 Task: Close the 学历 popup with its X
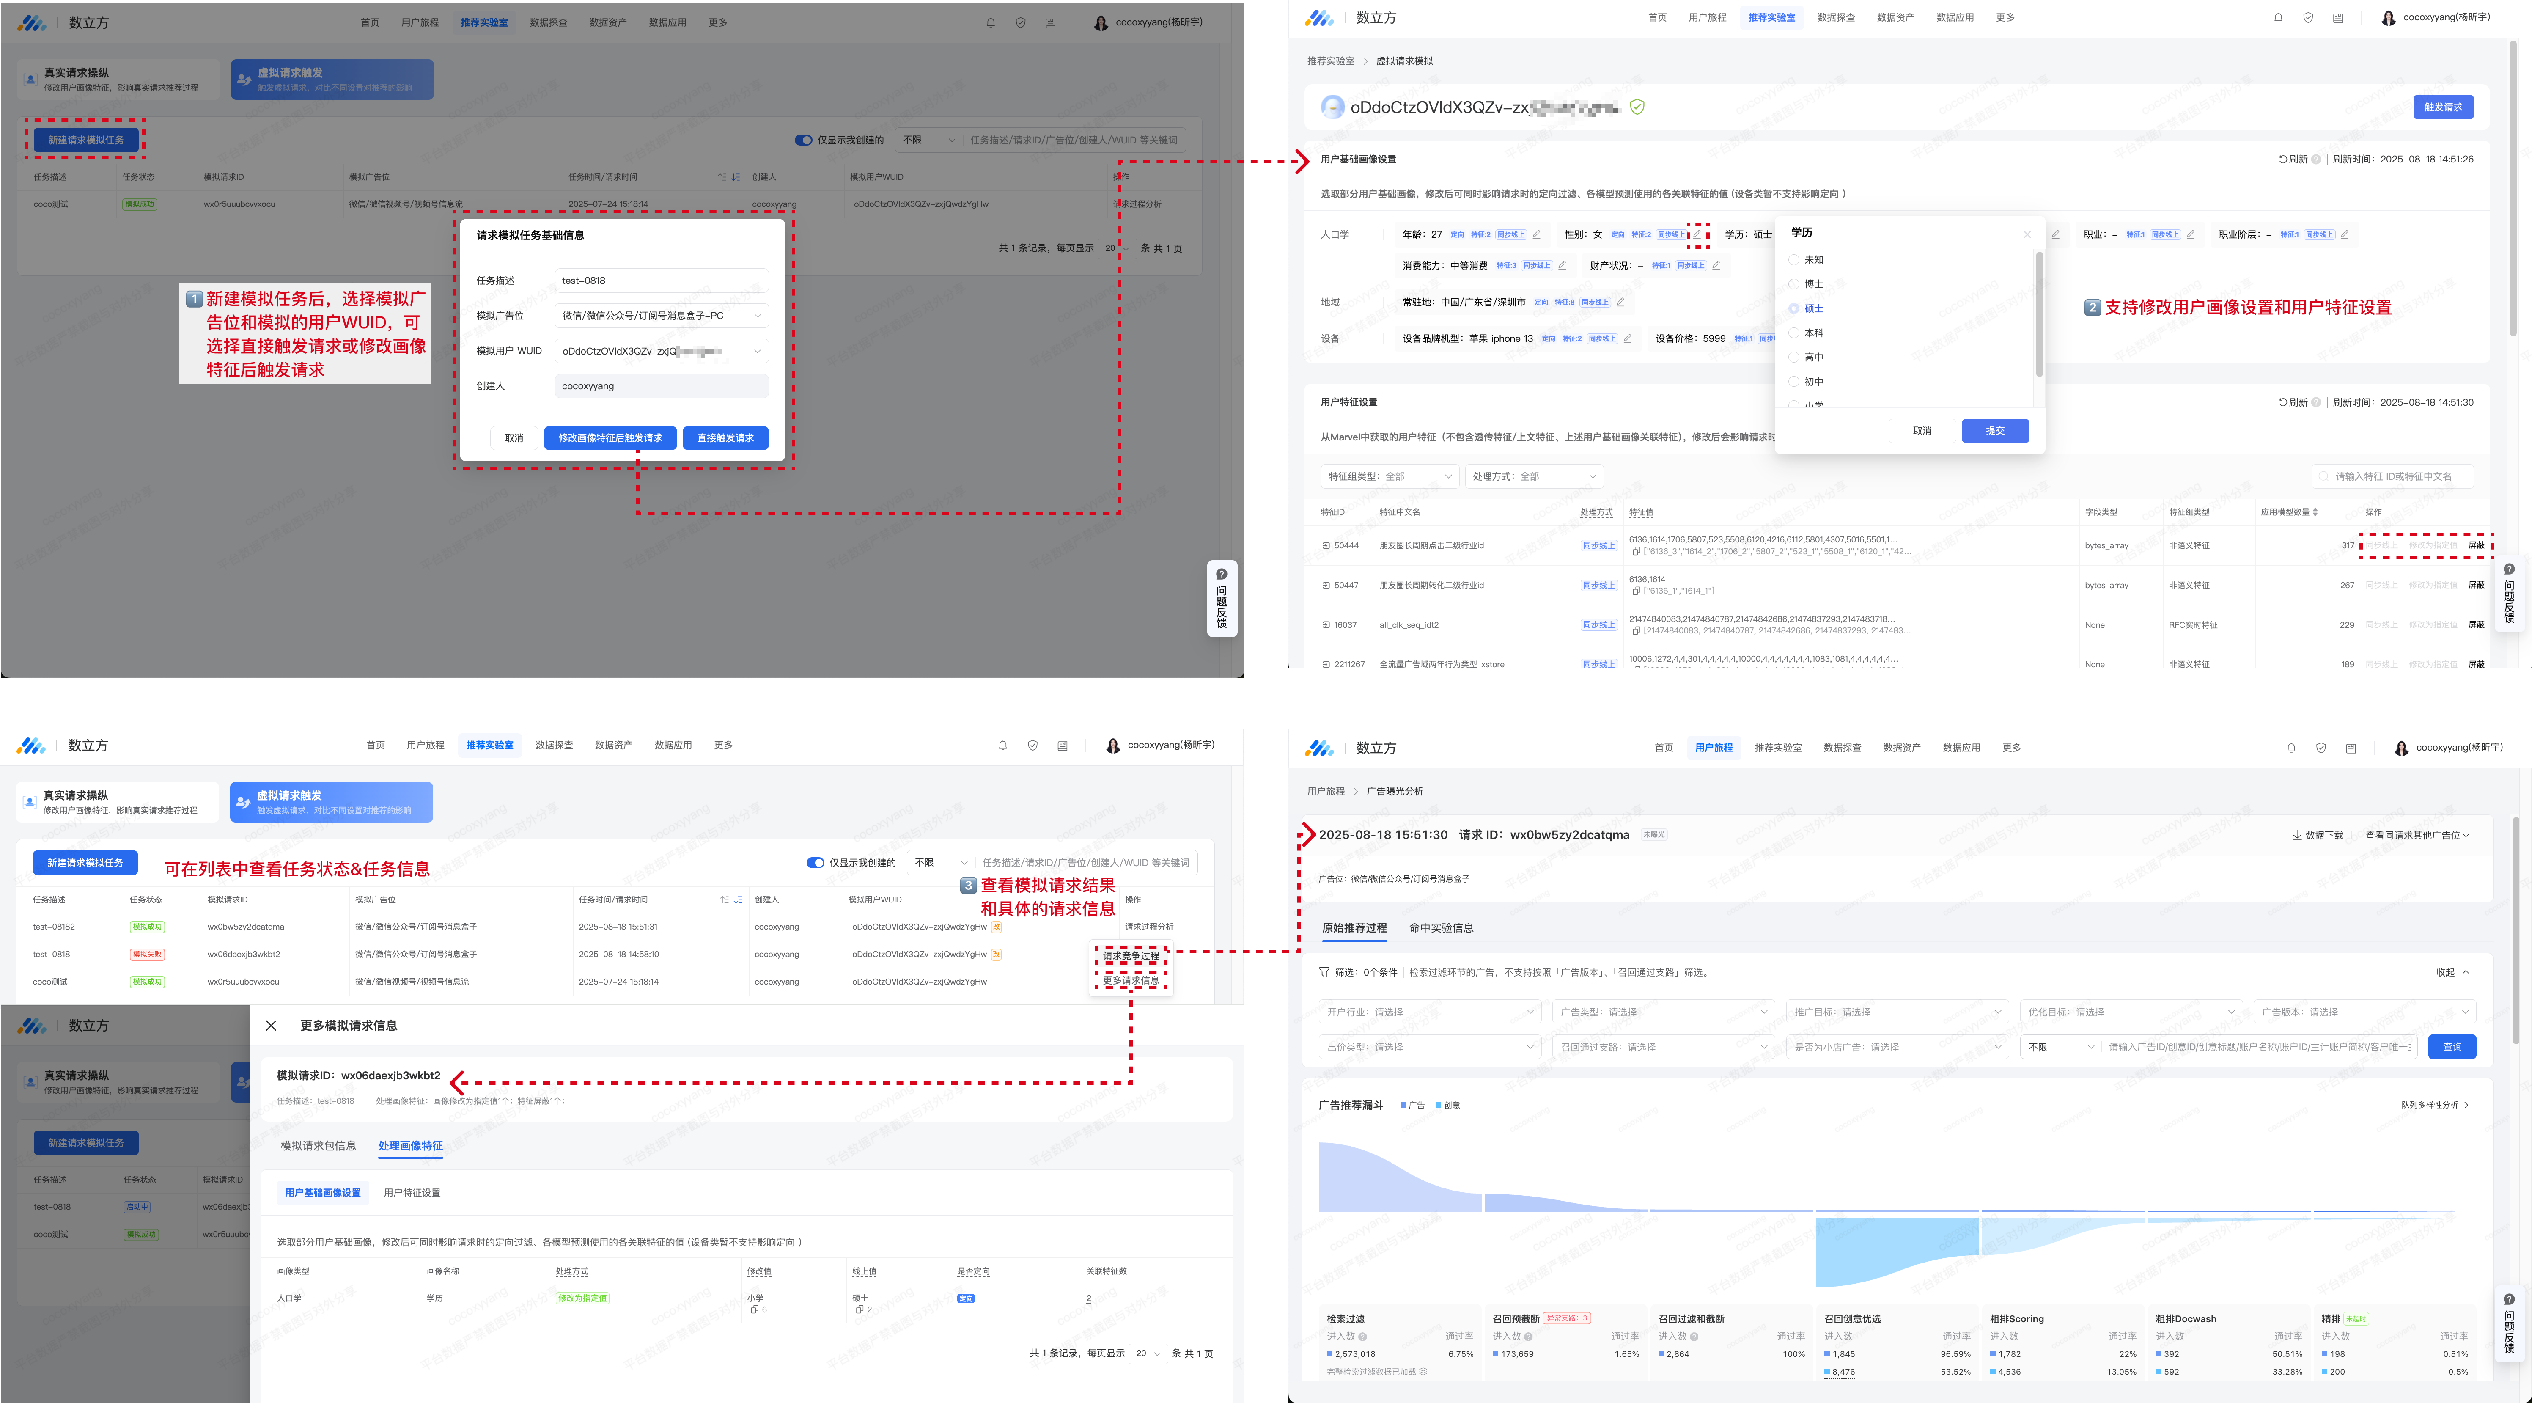(2027, 234)
